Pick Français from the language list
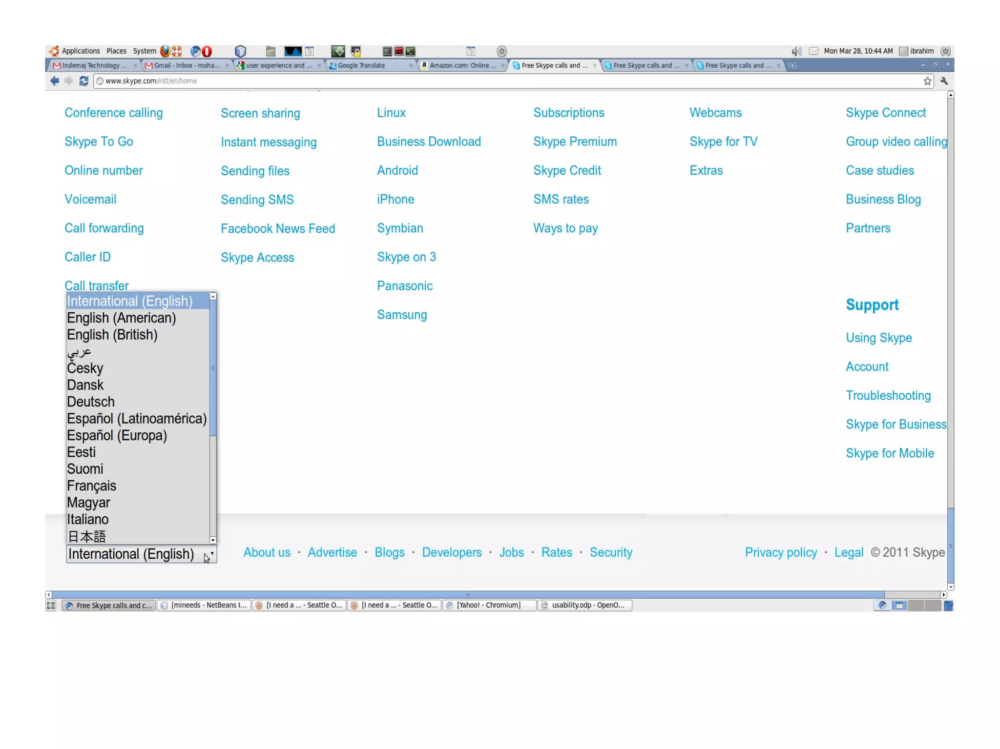The width and height of the screenshot is (1000, 749). pos(138,486)
